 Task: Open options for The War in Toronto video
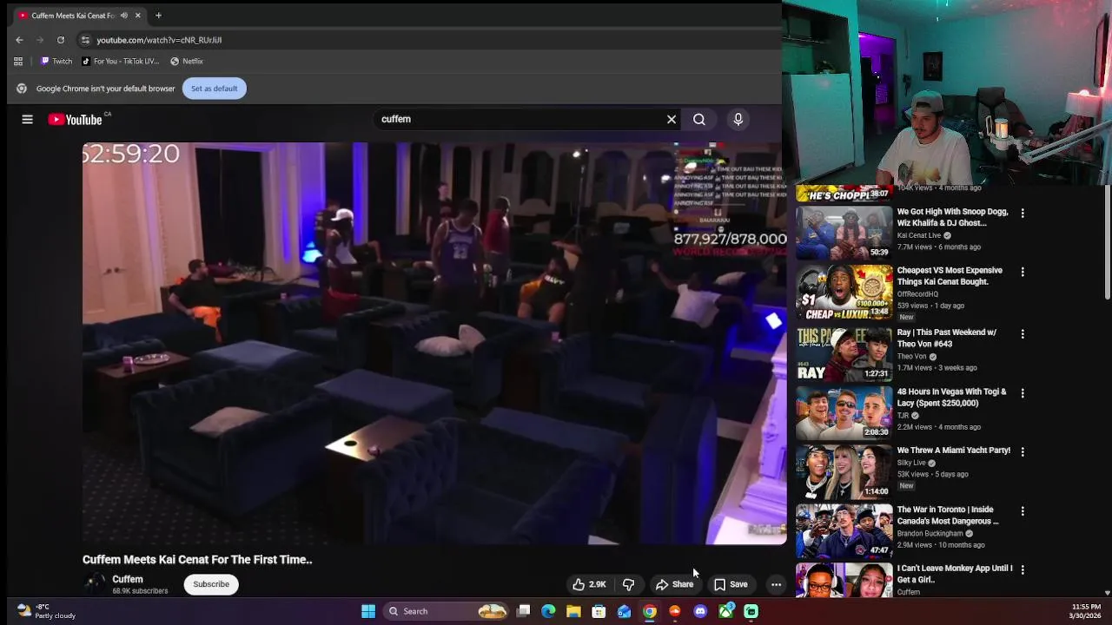[1023, 510]
